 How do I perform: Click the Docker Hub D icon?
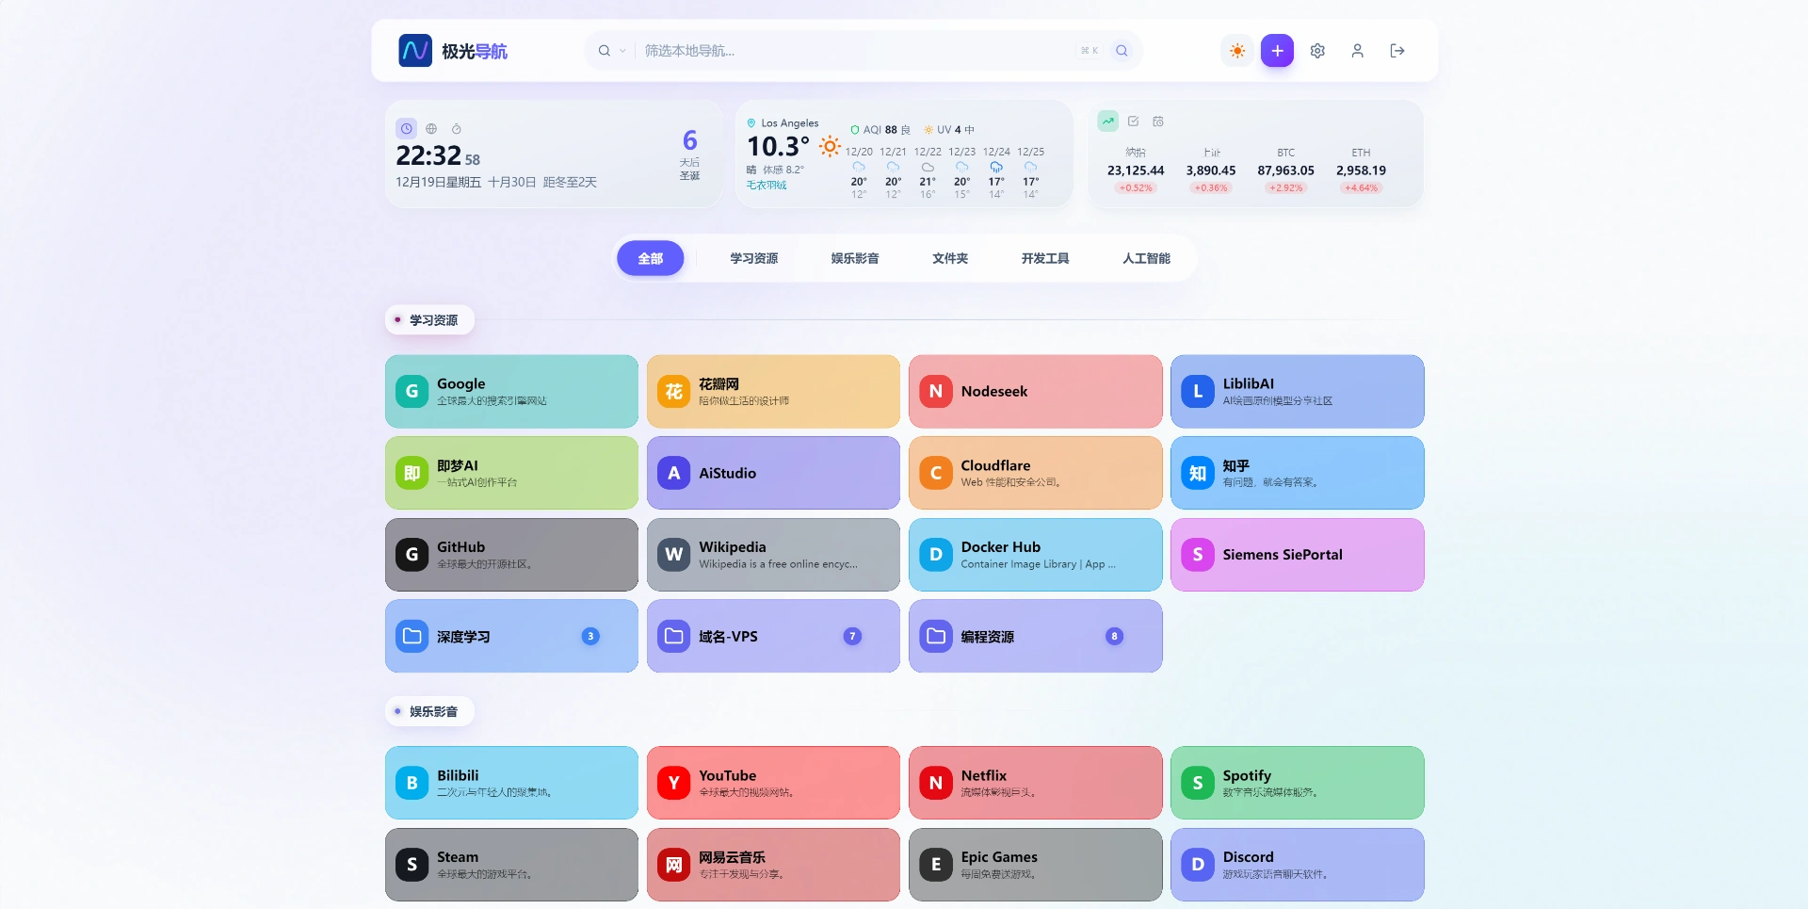(936, 555)
